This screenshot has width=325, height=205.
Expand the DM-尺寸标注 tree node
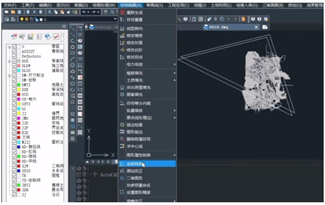(x=9, y=75)
